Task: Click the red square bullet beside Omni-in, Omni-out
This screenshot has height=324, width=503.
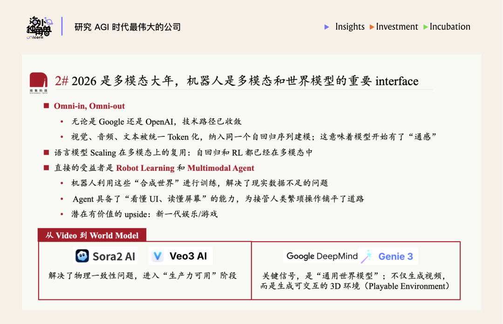Action: click(x=46, y=106)
